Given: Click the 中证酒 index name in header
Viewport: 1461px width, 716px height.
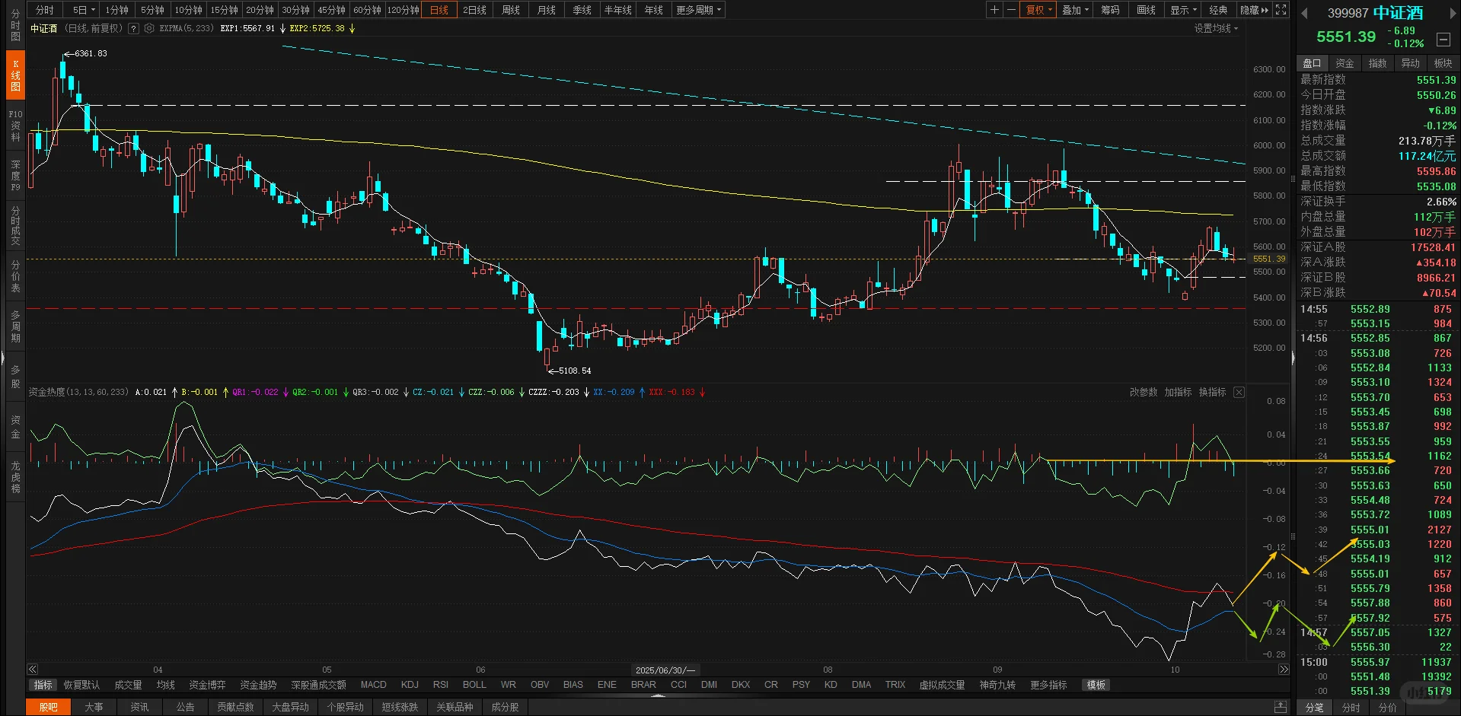Looking at the screenshot, I should [x=1398, y=13].
